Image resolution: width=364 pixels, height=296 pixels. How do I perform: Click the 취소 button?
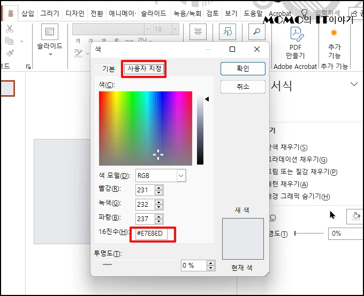pyautogui.click(x=243, y=87)
